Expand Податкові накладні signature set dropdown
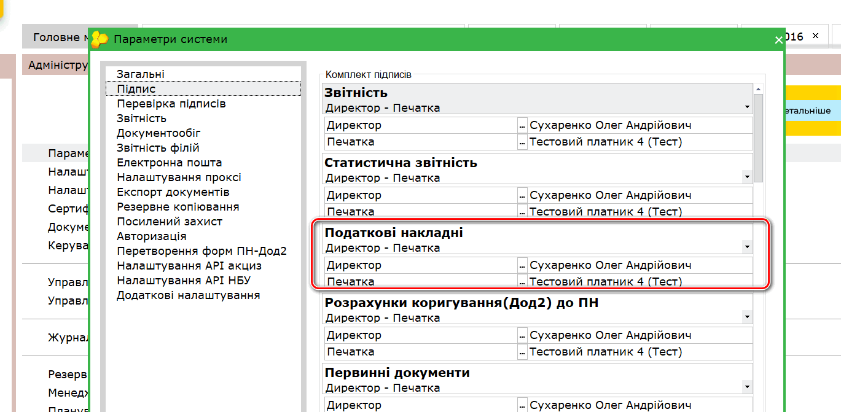The height and width of the screenshot is (412, 841). (747, 247)
